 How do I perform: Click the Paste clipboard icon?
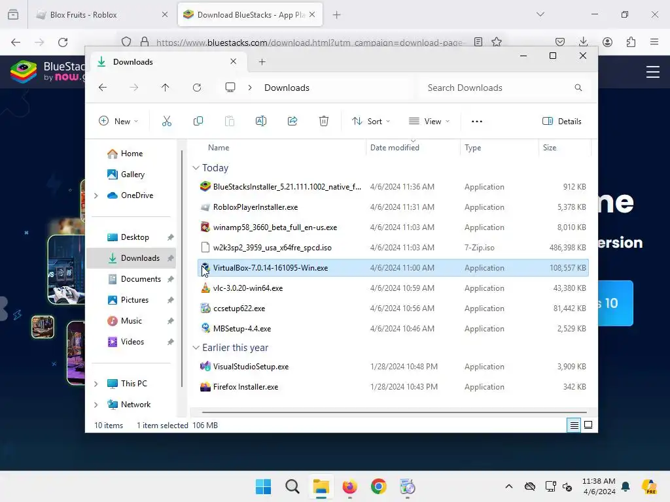click(230, 121)
